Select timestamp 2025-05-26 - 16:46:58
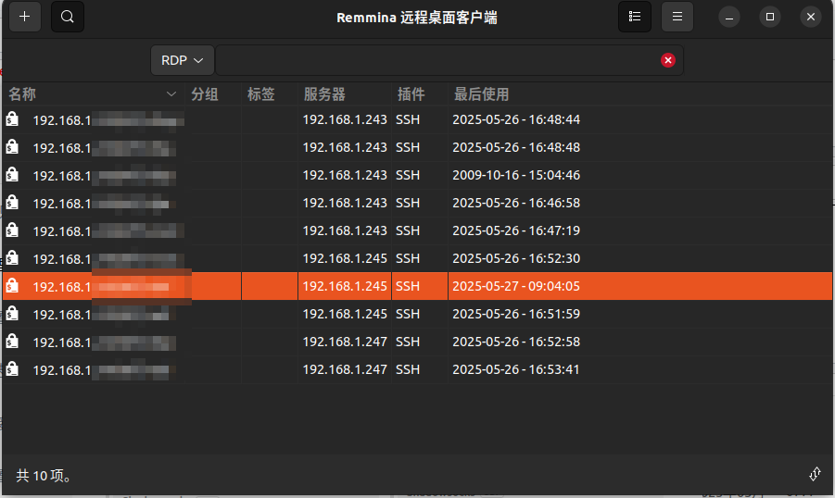 click(x=516, y=203)
